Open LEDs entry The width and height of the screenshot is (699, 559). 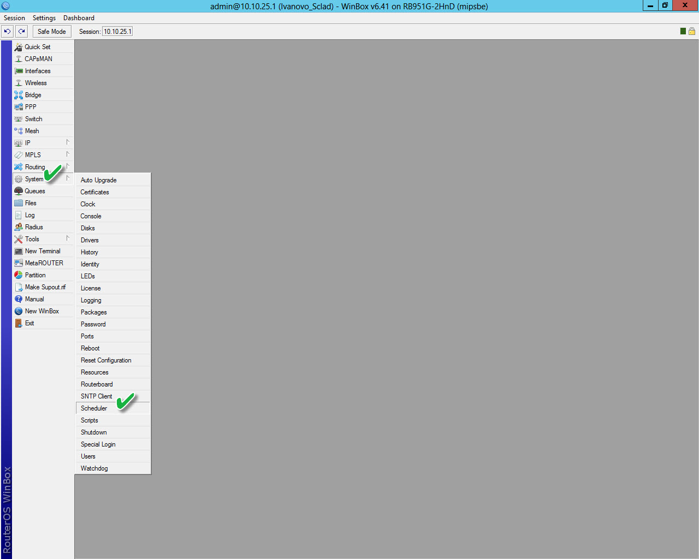pos(113,276)
